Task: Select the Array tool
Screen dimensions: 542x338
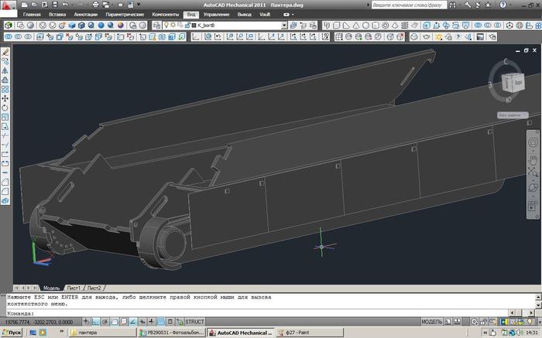Action: (x=5, y=89)
